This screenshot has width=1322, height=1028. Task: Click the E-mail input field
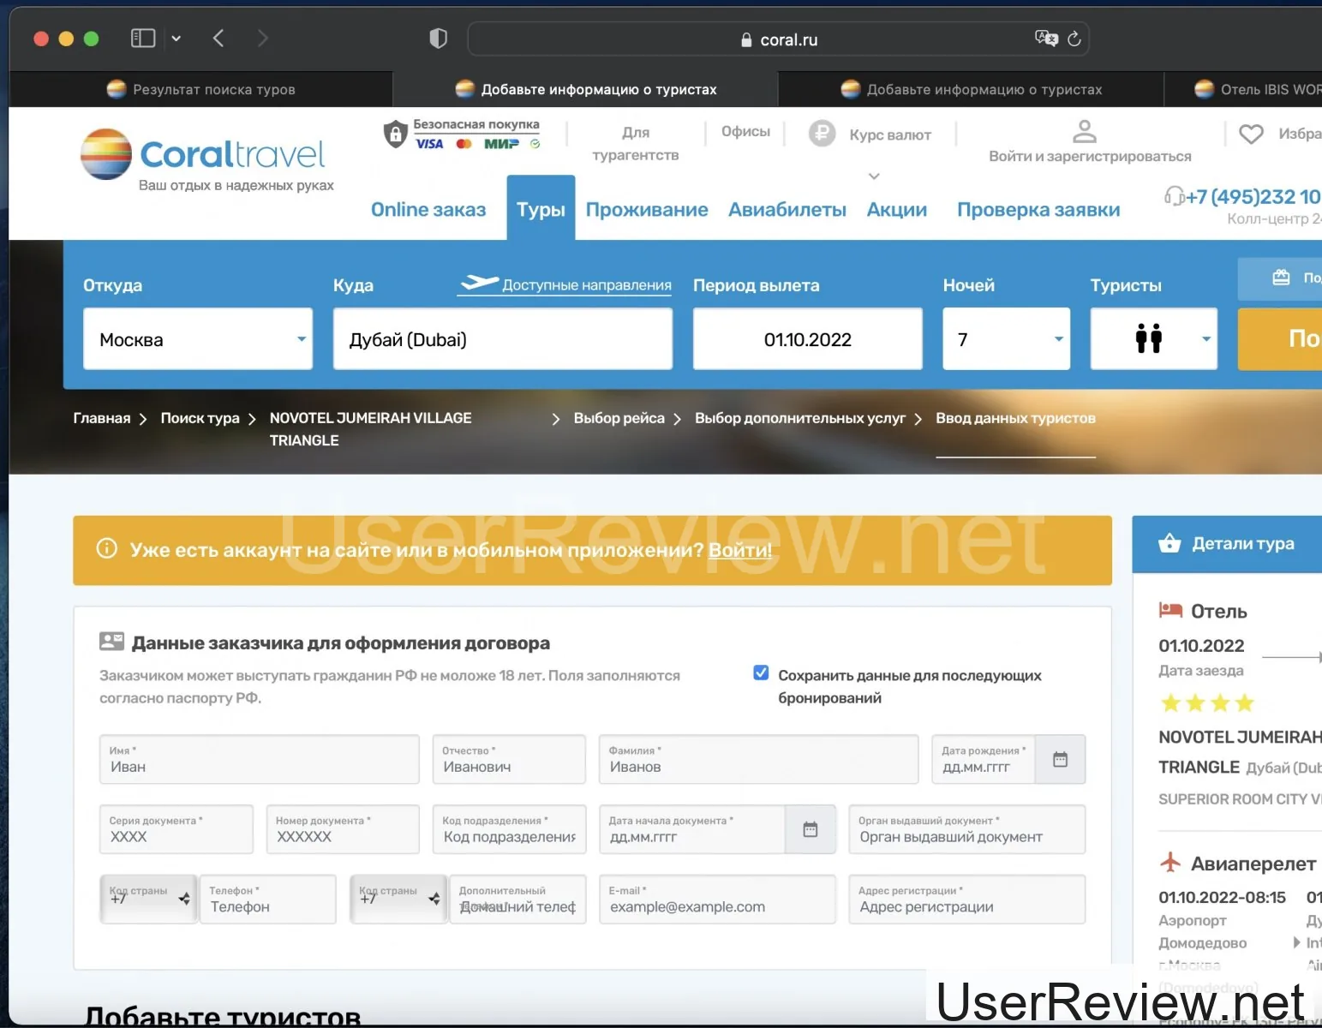[716, 906]
